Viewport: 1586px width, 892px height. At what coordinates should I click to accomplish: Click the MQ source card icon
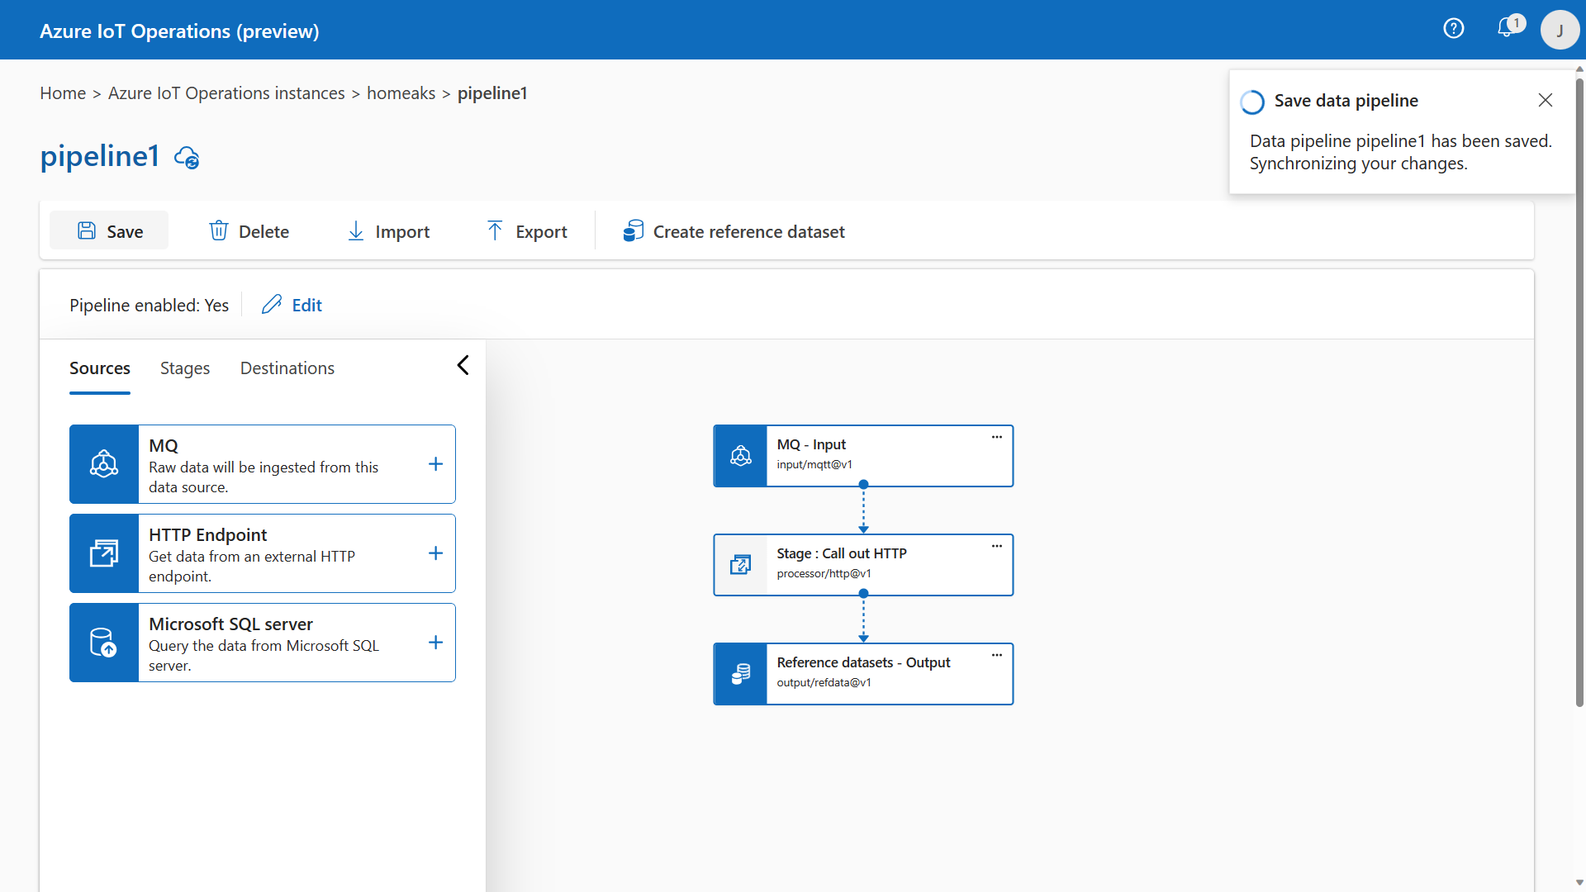point(104,464)
